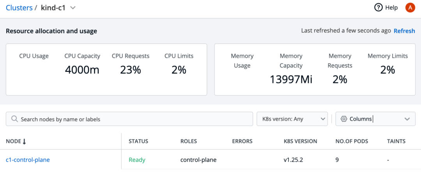Open the c1-control-plane node link
Viewport: 421px width, 175px height.
click(x=28, y=159)
